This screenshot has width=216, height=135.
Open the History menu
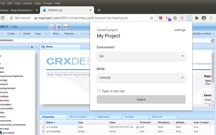pyautogui.click(x=27, y=3)
